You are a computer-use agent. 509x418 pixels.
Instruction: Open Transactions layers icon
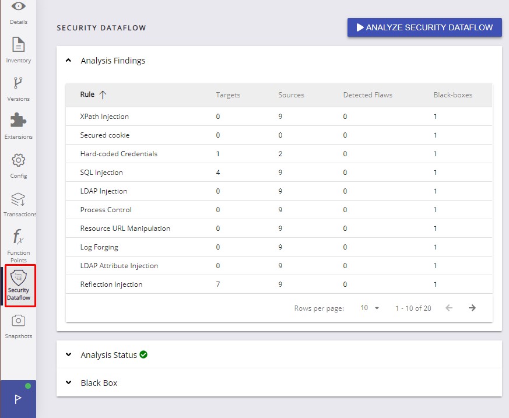[x=18, y=199]
